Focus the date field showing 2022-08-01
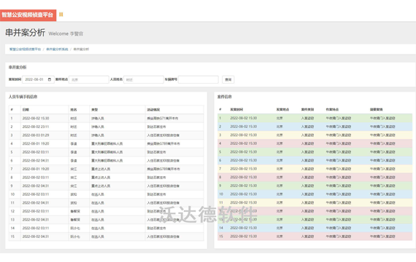The width and height of the screenshot is (416, 262). (38, 79)
